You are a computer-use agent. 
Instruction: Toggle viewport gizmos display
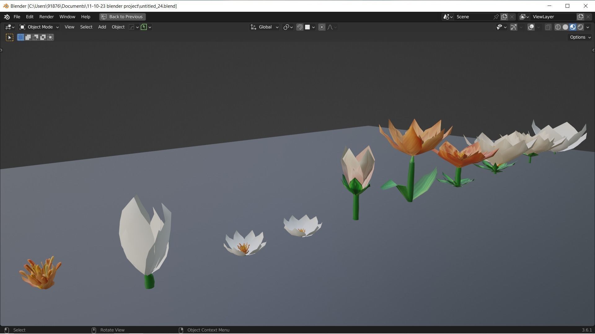513,27
